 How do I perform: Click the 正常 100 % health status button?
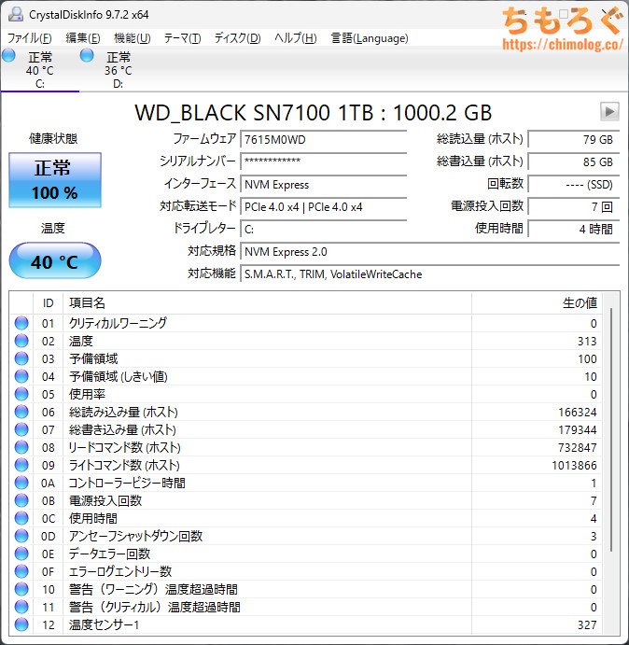(55, 180)
